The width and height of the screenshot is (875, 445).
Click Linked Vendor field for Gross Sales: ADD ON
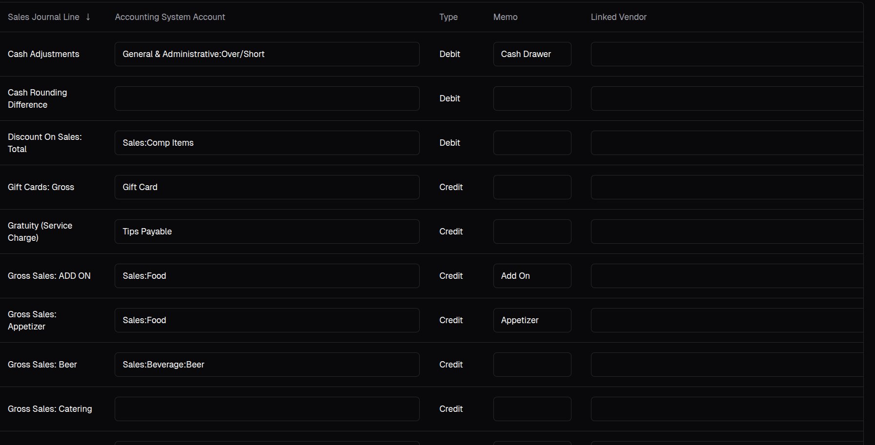pyautogui.click(x=727, y=276)
